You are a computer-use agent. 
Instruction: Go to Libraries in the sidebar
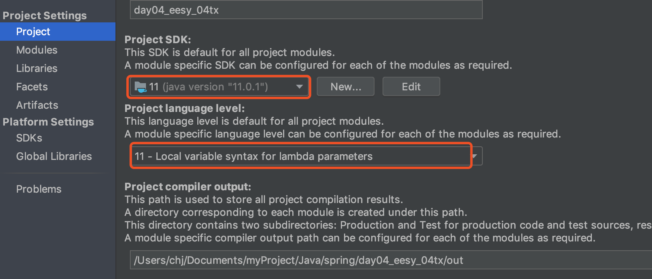pyautogui.click(x=37, y=68)
